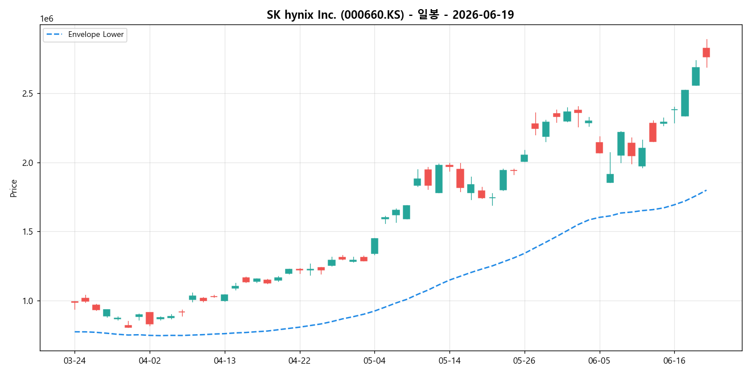Click the Envelope Lower legend label

click(x=96, y=35)
